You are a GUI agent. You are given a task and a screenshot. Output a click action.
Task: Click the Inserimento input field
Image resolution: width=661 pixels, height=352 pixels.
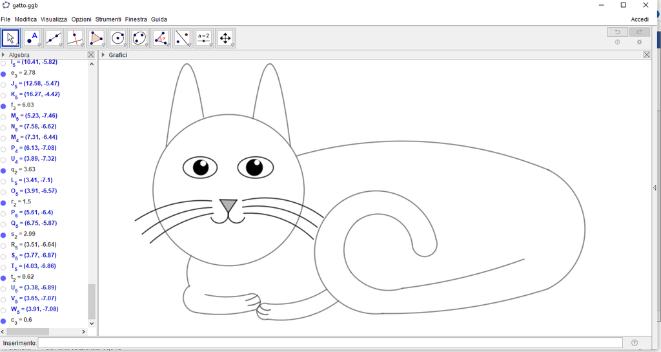coord(330,343)
